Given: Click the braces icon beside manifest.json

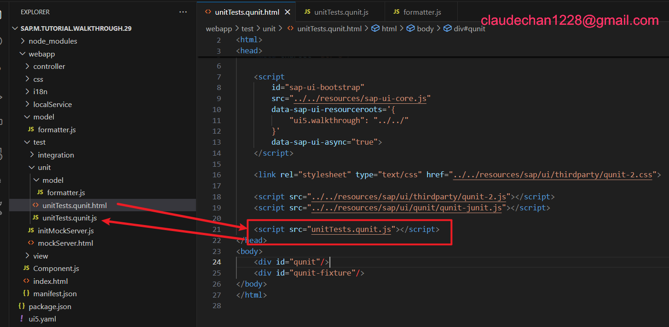Looking at the screenshot, I should pos(26,293).
